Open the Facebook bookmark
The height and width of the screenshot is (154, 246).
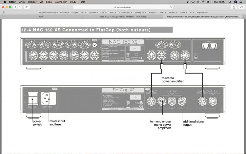tap(65, 12)
